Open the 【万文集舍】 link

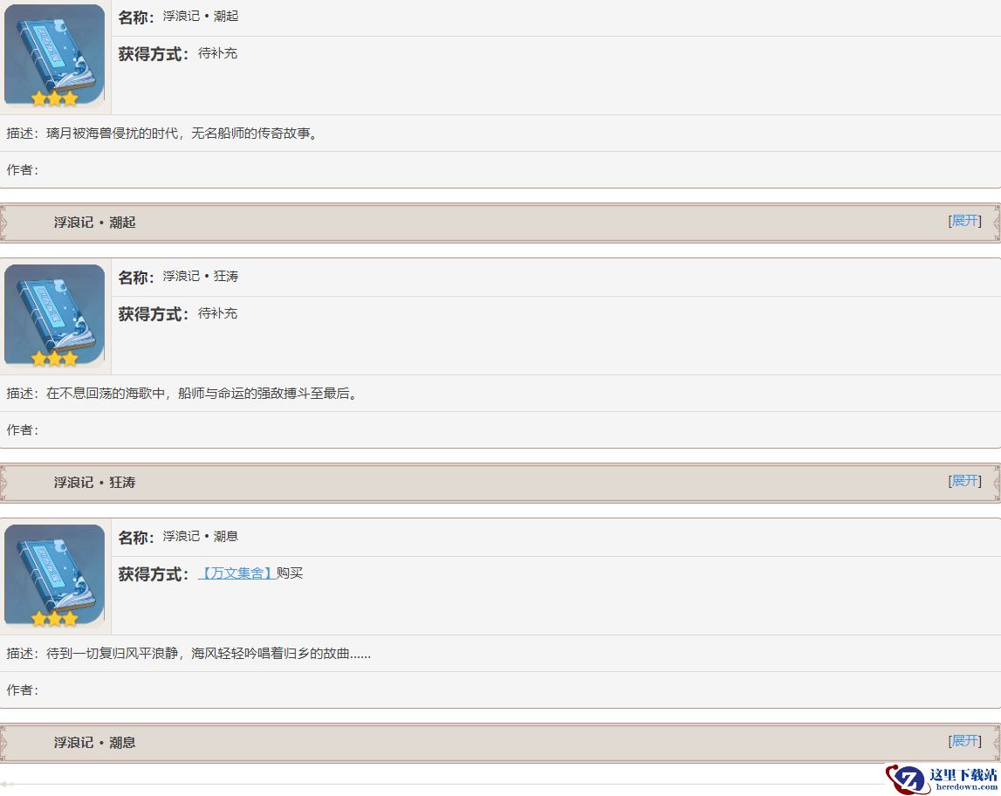237,573
